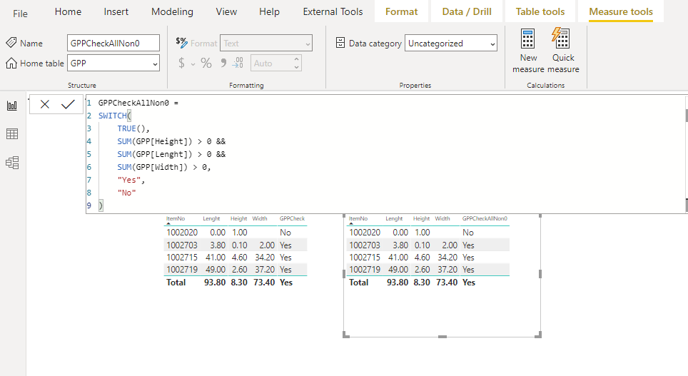
Task: Open the Format Text dropdown
Action: 266,43
